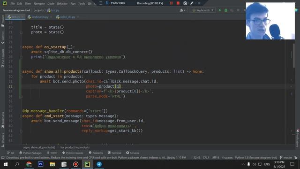Open Telegram from the taskbar
The height and width of the screenshot is (169, 300).
tap(99, 164)
